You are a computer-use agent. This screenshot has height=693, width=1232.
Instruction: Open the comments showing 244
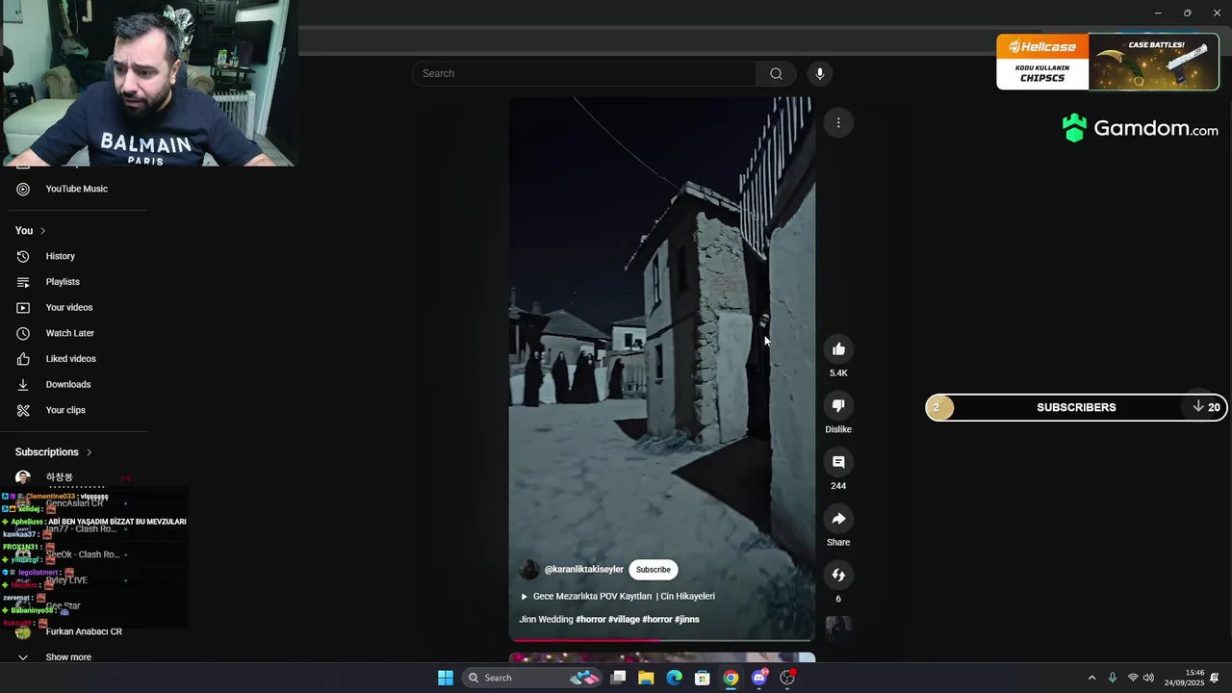point(838,462)
